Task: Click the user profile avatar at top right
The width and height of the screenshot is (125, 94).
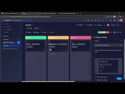Action: (x=121, y=20)
